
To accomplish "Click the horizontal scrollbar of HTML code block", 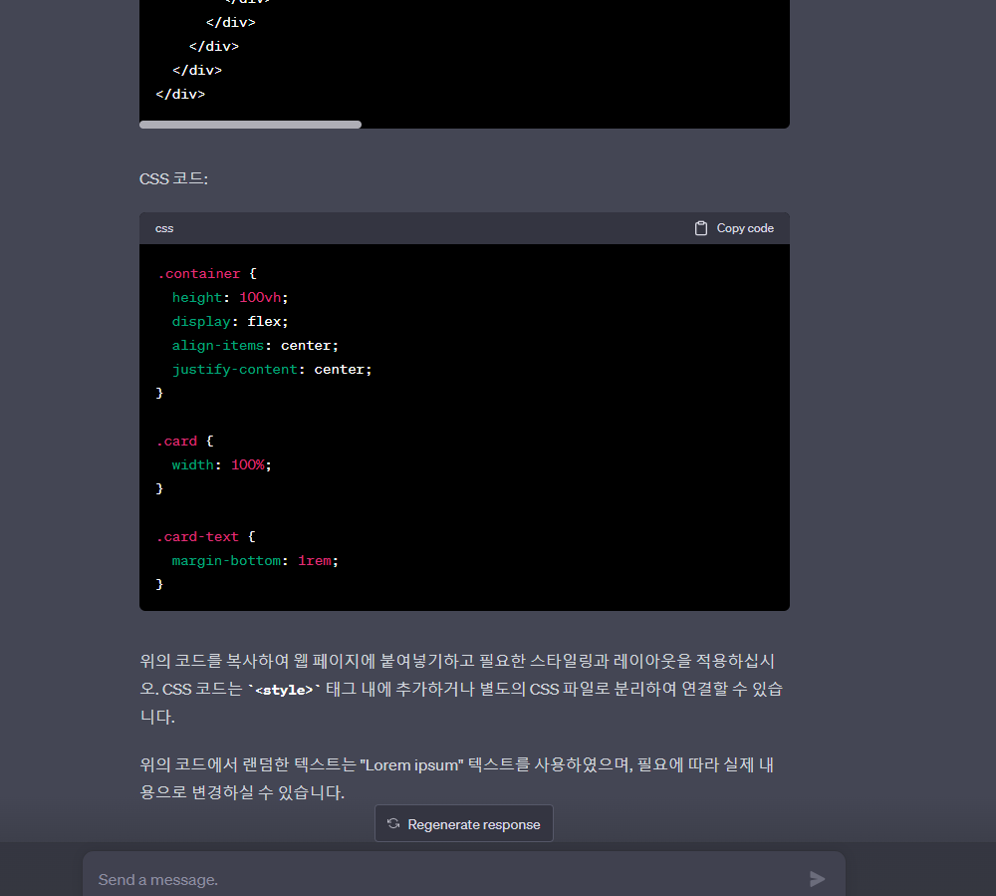I will pos(250,125).
